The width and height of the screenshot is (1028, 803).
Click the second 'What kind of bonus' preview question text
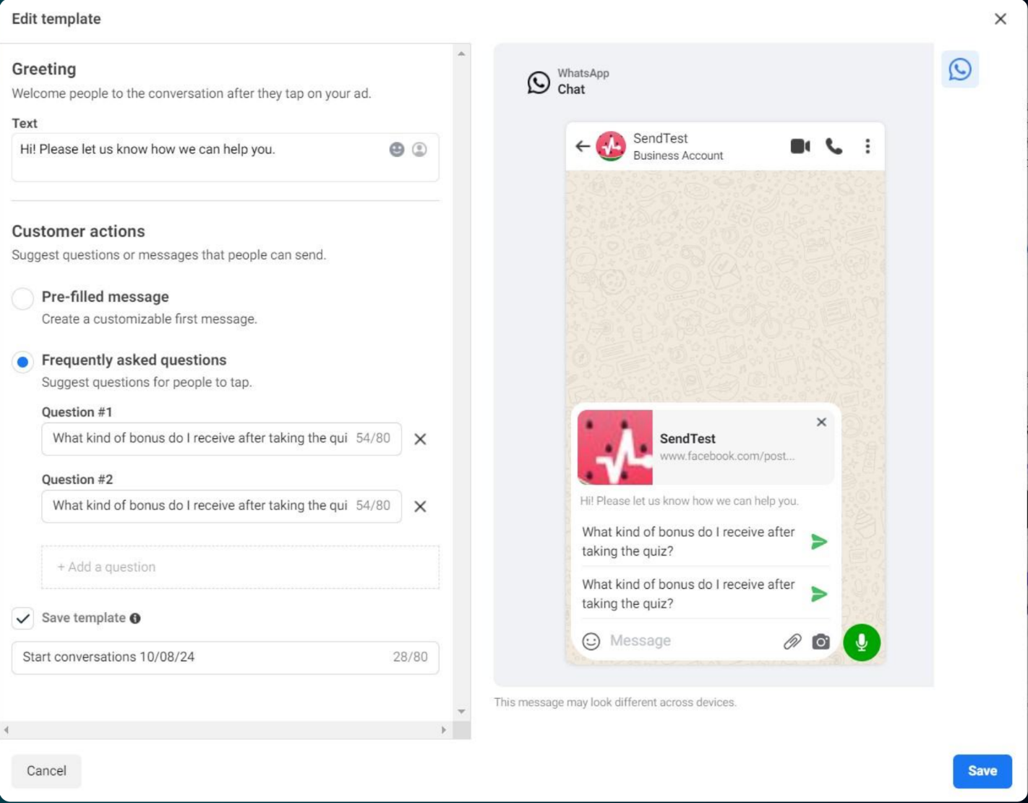(688, 595)
